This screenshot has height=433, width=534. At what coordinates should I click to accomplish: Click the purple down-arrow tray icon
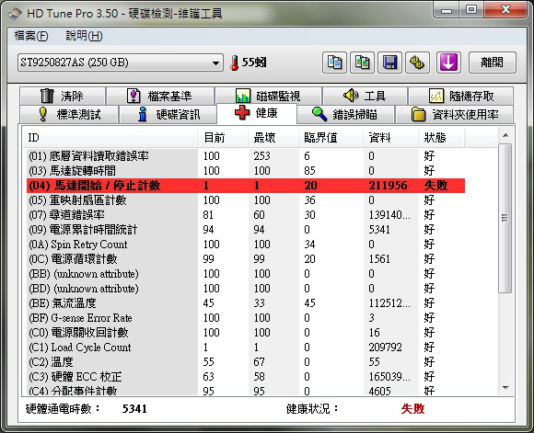tap(448, 63)
